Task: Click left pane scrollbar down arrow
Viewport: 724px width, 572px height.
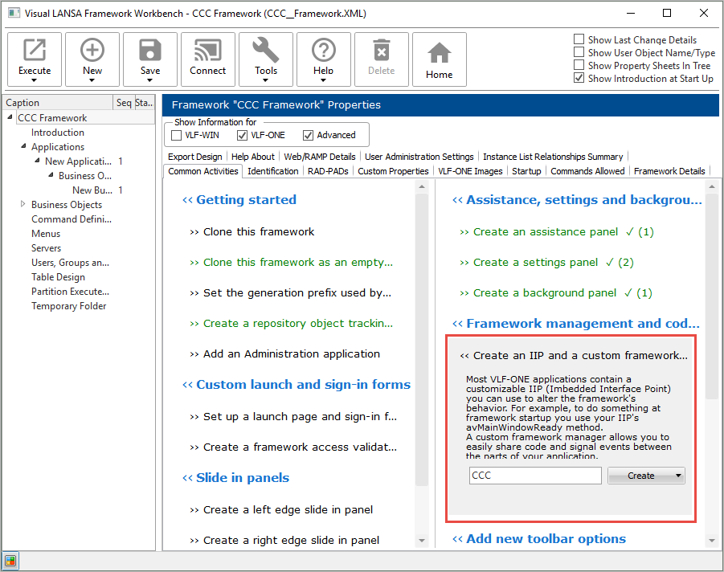Action: 422,540
